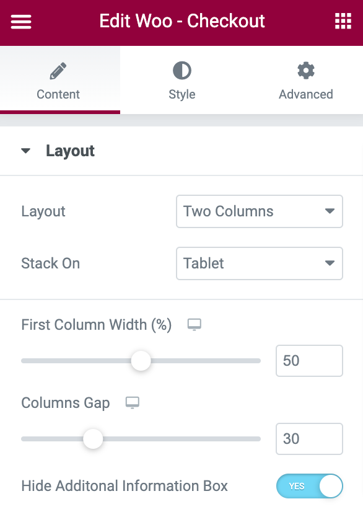Click the gear icon above Advanced
The image size is (363, 517).
tap(305, 70)
